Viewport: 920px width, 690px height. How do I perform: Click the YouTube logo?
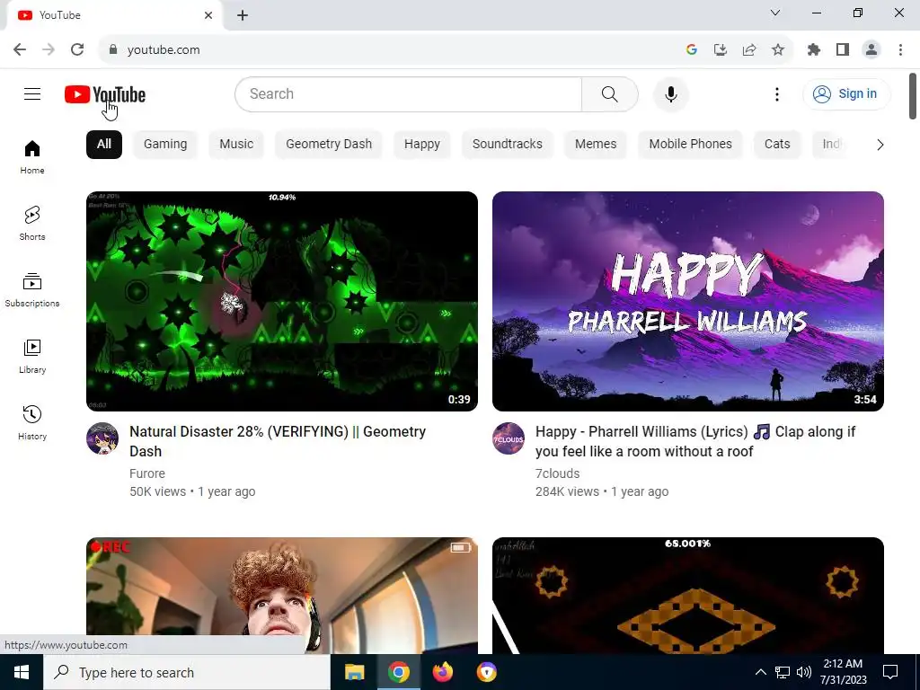[105, 93]
